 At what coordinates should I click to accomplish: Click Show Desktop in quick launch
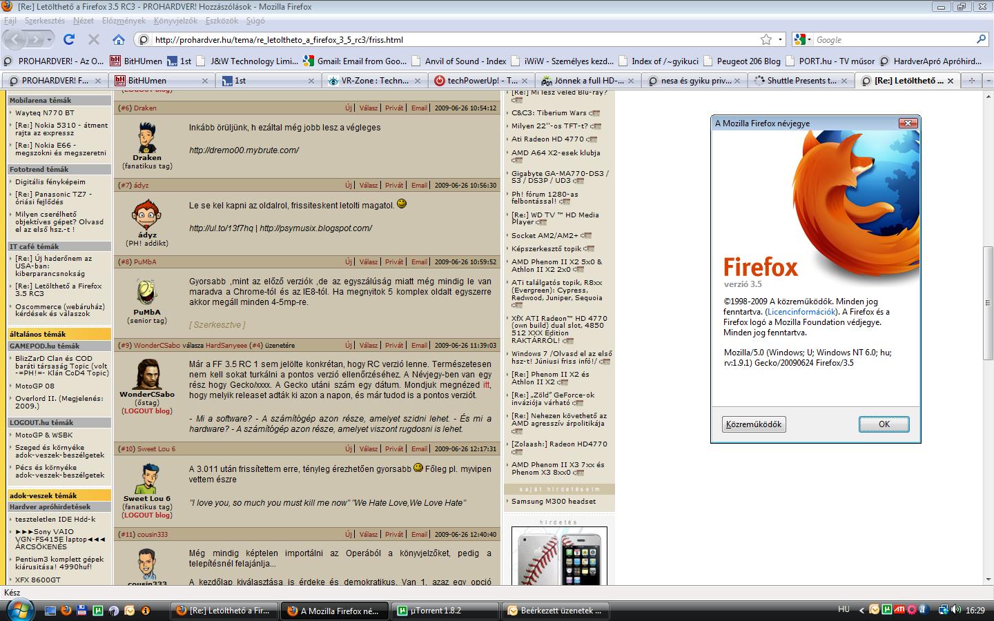[50, 611]
